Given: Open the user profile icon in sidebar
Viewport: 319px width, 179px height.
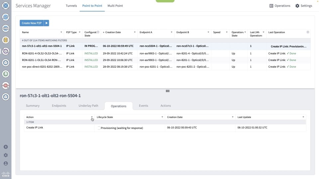Looking at the screenshot, I should (x=6, y=163).
